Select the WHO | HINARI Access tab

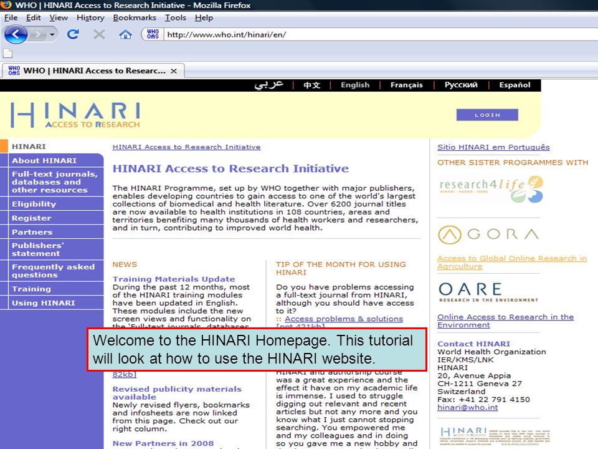(x=93, y=71)
